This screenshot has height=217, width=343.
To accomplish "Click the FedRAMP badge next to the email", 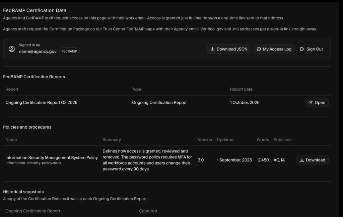I will (x=69, y=51).
